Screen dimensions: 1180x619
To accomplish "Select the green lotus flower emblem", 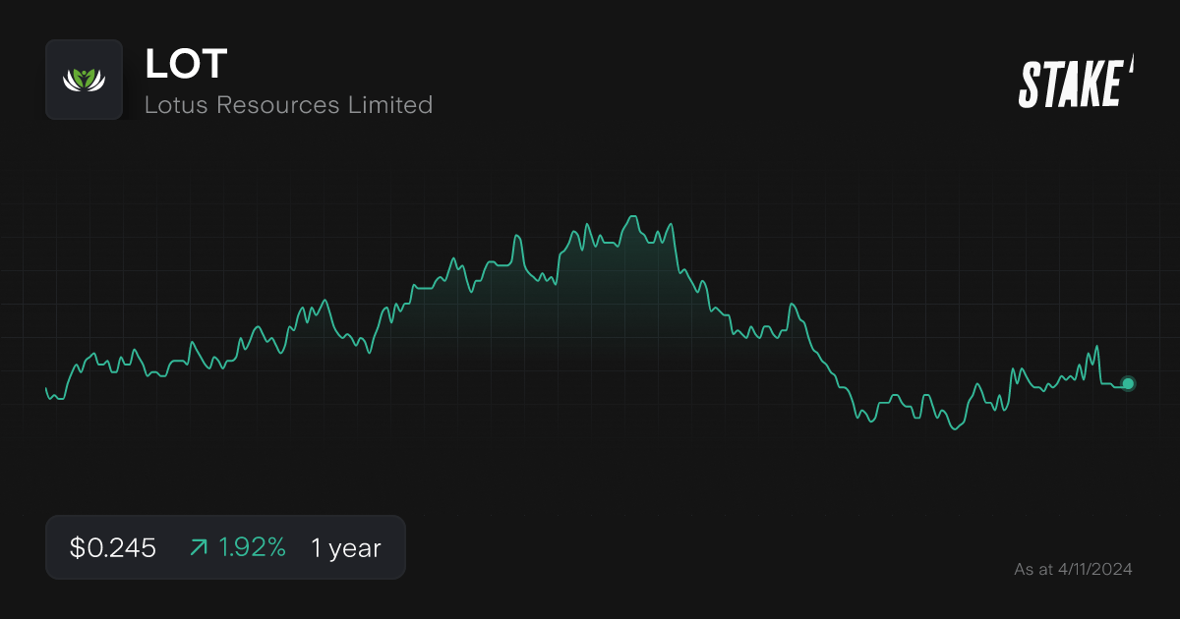I will coord(84,80).
